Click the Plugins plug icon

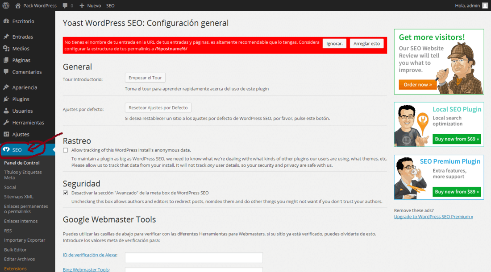click(6, 99)
